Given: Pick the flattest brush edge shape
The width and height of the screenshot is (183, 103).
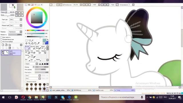Looking at the screenshot, I should click(47, 64).
